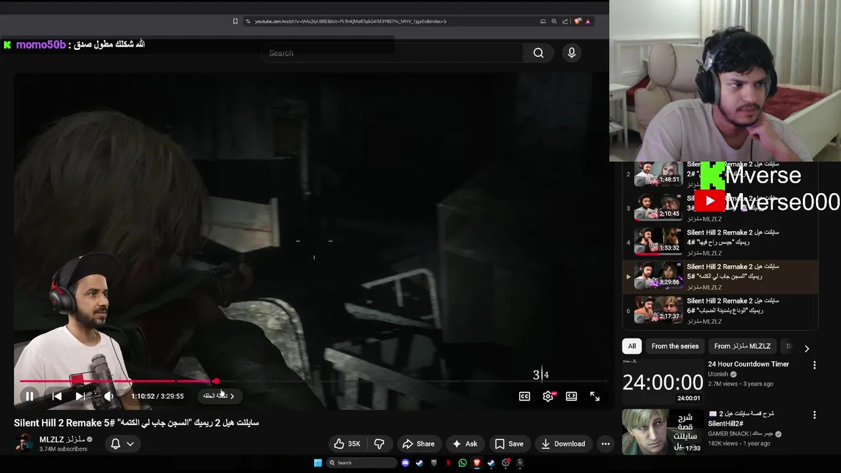This screenshot has height=473, width=841.
Task: Play playlist video Silent Hill 2 Remake #4
Action: (720, 242)
